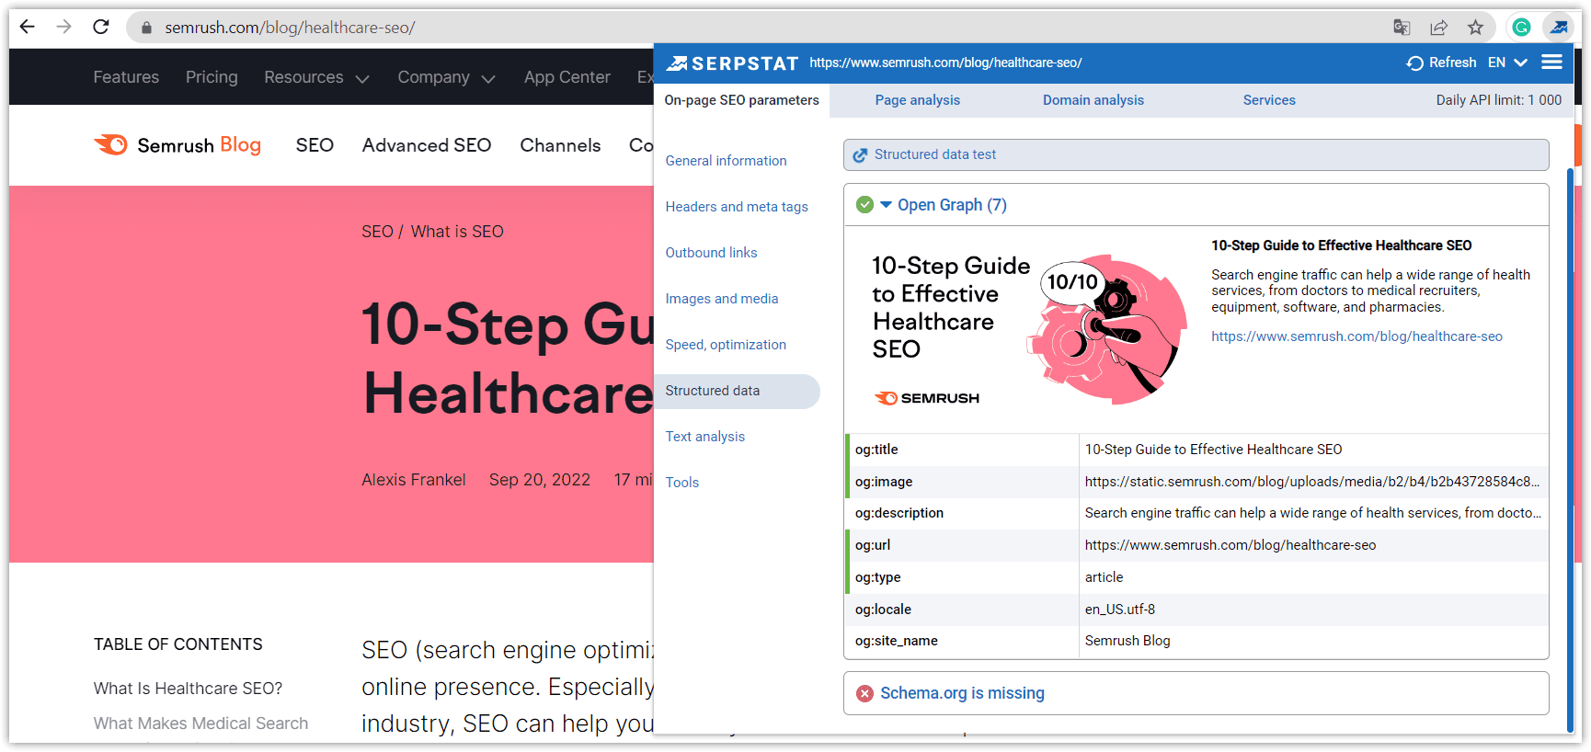Open Channels blog category
Viewport: 1591px width, 752px height.
pyautogui.click(x=560, y=145)
